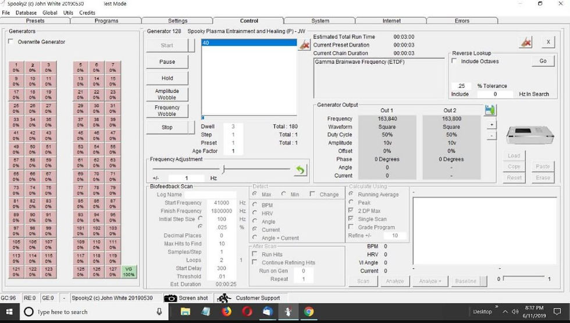Click the erase icon beside the frequency list
This screenshot has height=323, width=570.
304,45
